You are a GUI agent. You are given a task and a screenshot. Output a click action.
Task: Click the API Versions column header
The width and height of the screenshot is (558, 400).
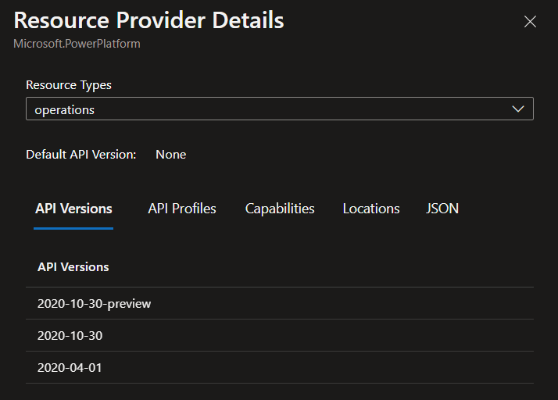[x=73, y=267]
